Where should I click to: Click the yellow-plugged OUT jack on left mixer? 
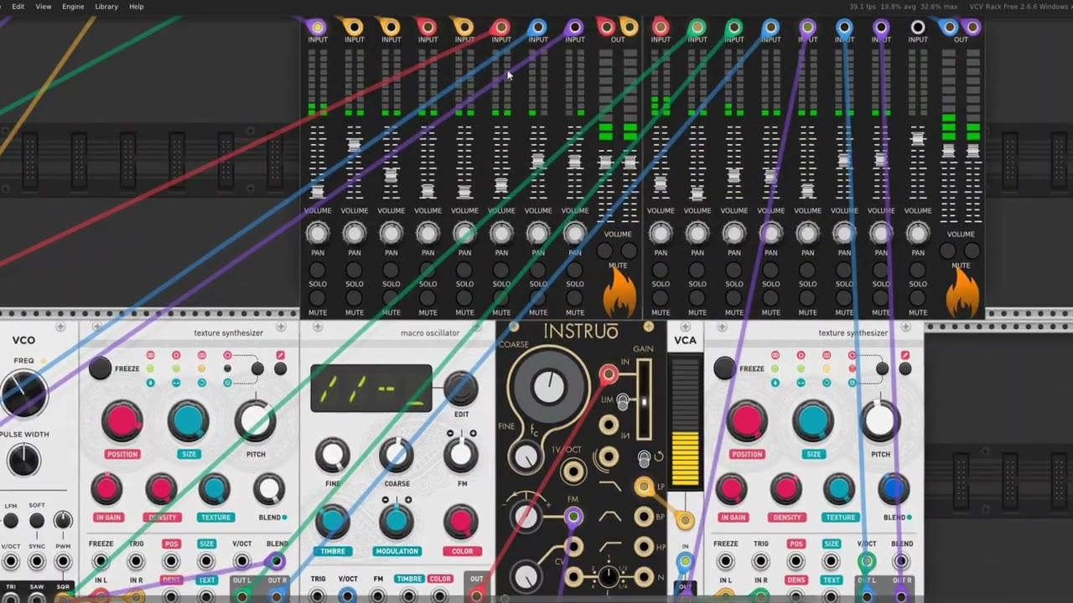629,27
